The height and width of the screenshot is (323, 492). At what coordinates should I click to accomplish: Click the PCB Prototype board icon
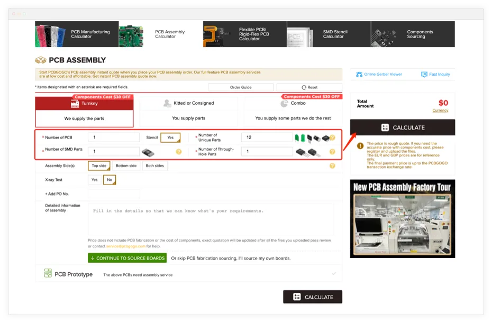coord(48,273)
